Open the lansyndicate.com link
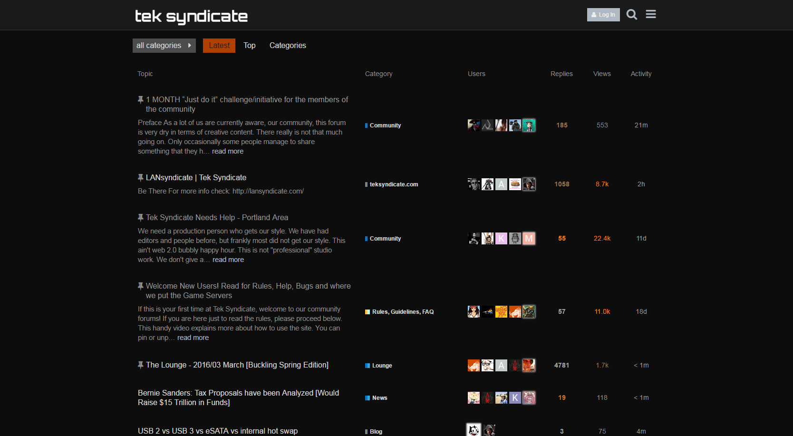 coord(268,191)
